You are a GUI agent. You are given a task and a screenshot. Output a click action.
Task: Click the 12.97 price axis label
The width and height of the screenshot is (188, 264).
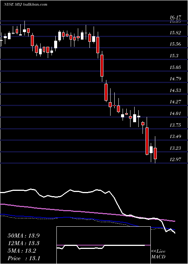point(175,159)
